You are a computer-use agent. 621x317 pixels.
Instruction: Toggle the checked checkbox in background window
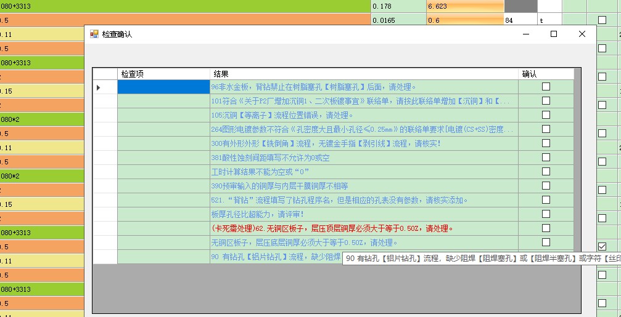point(602,247)
